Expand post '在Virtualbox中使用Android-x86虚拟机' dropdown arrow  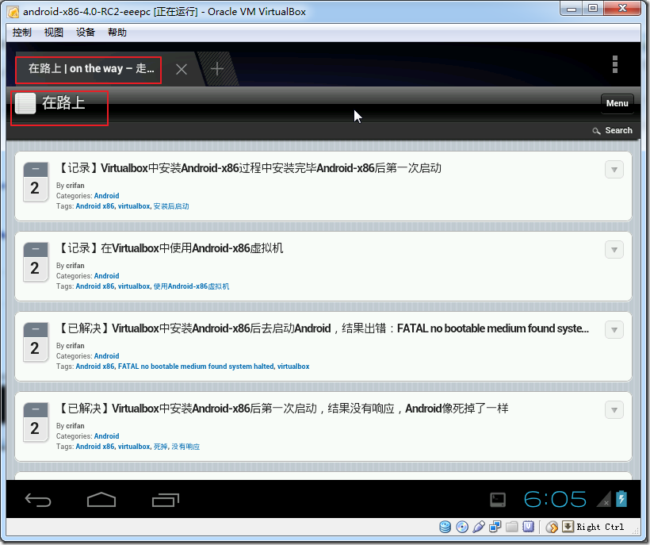614,249
